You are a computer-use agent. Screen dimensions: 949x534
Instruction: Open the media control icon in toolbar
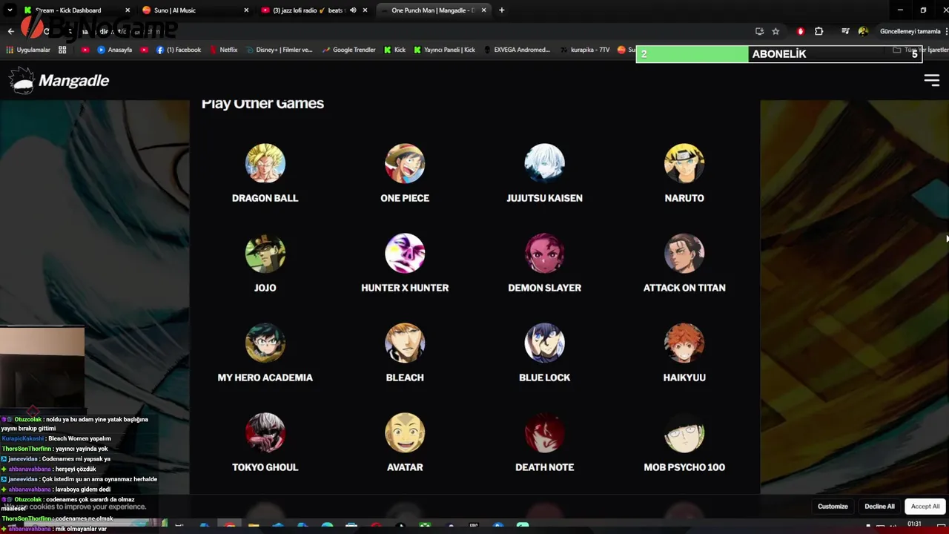pos(845,31)
